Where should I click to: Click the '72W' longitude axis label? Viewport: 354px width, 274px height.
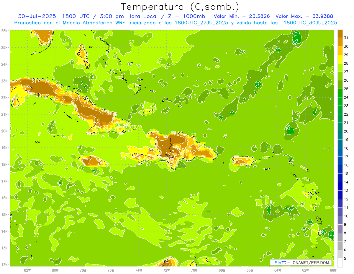pos(166,270)
